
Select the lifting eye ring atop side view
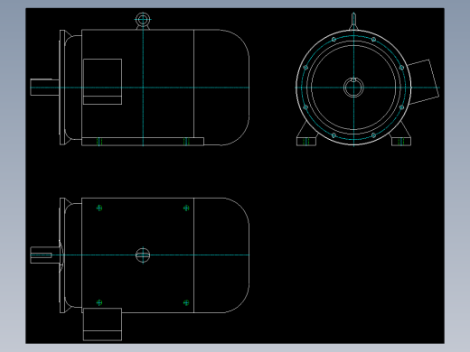(143, 20)
